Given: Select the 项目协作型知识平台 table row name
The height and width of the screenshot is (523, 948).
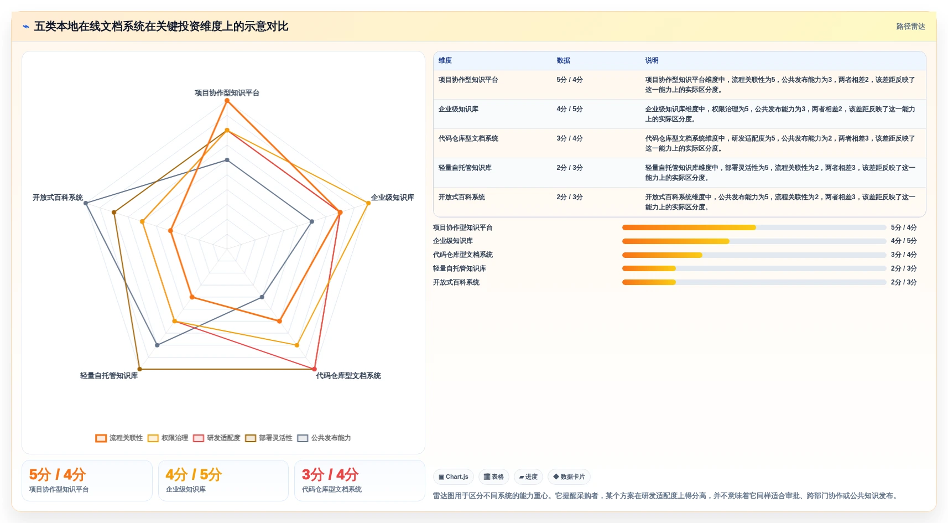Looking at the screenshot, I should [468, 80].
